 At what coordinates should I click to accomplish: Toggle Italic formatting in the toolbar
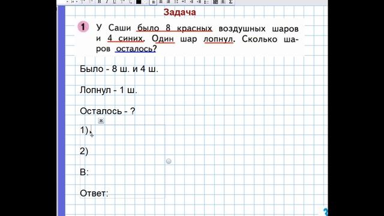107,2
